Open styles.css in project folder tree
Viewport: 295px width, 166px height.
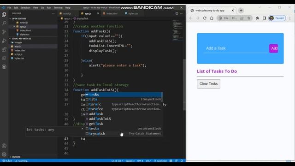19,59
